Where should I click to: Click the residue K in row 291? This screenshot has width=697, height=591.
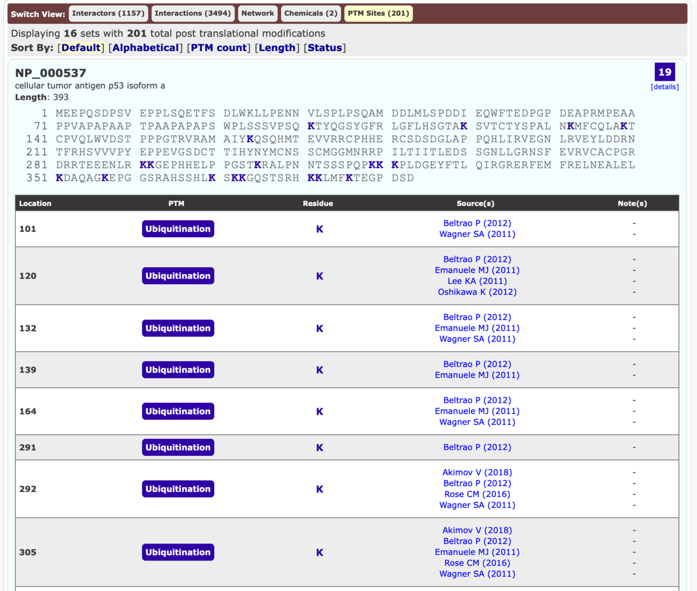(319, 448)
